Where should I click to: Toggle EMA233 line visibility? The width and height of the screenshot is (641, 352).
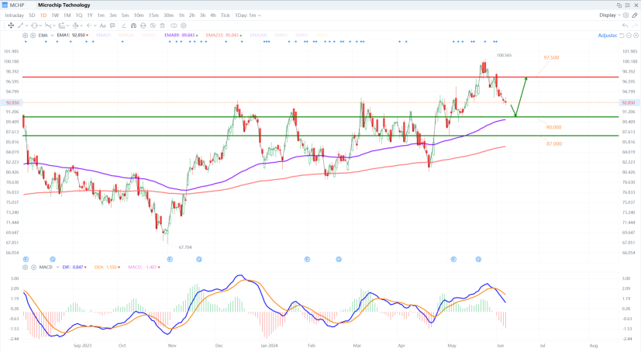[x=224, y=36]
